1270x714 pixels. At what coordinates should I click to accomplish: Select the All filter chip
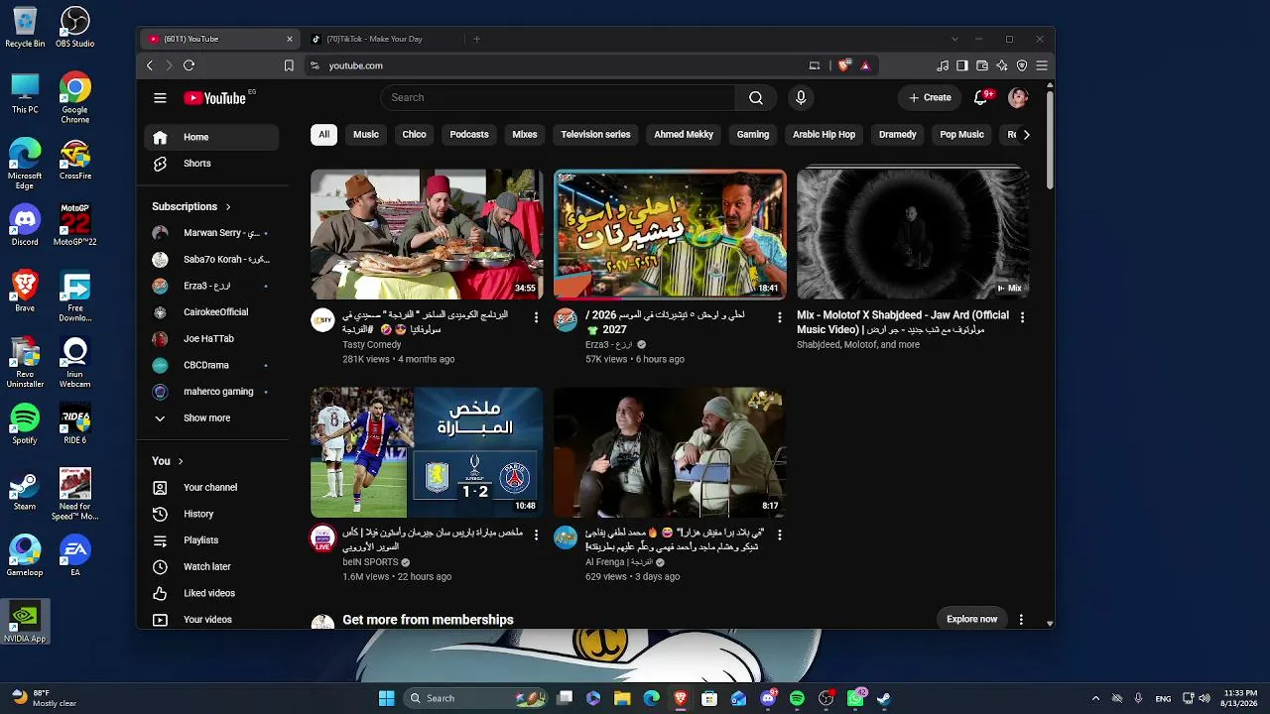(x=323, y=135)
